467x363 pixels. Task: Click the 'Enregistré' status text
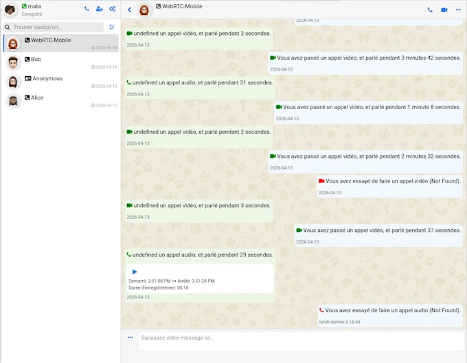click(32, 14)
